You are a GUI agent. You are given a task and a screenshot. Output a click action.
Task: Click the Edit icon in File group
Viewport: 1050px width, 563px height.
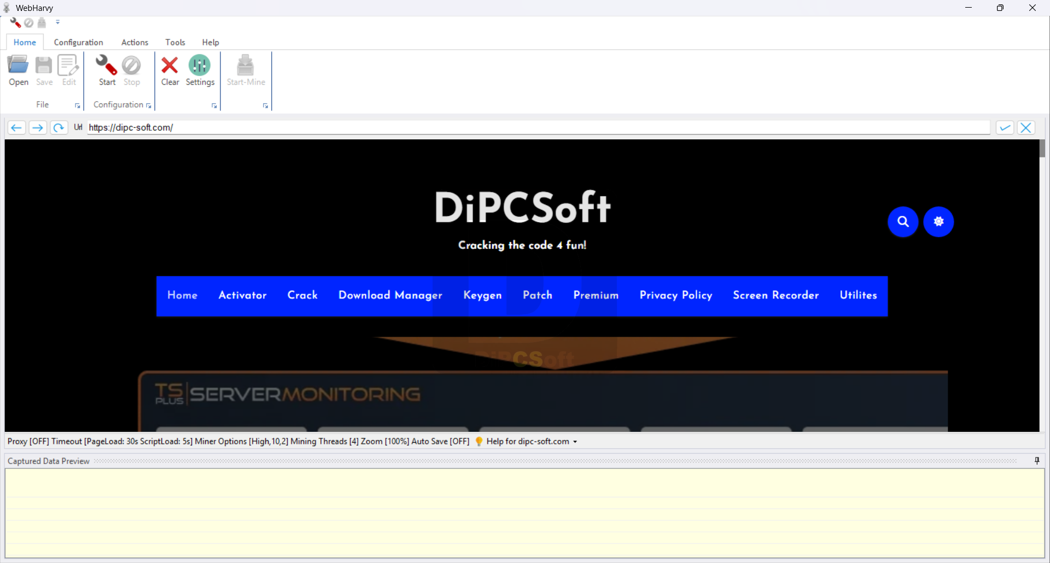click(68, 71)
